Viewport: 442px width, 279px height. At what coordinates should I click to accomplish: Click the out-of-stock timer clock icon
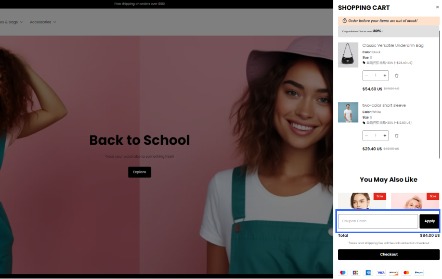344,21
